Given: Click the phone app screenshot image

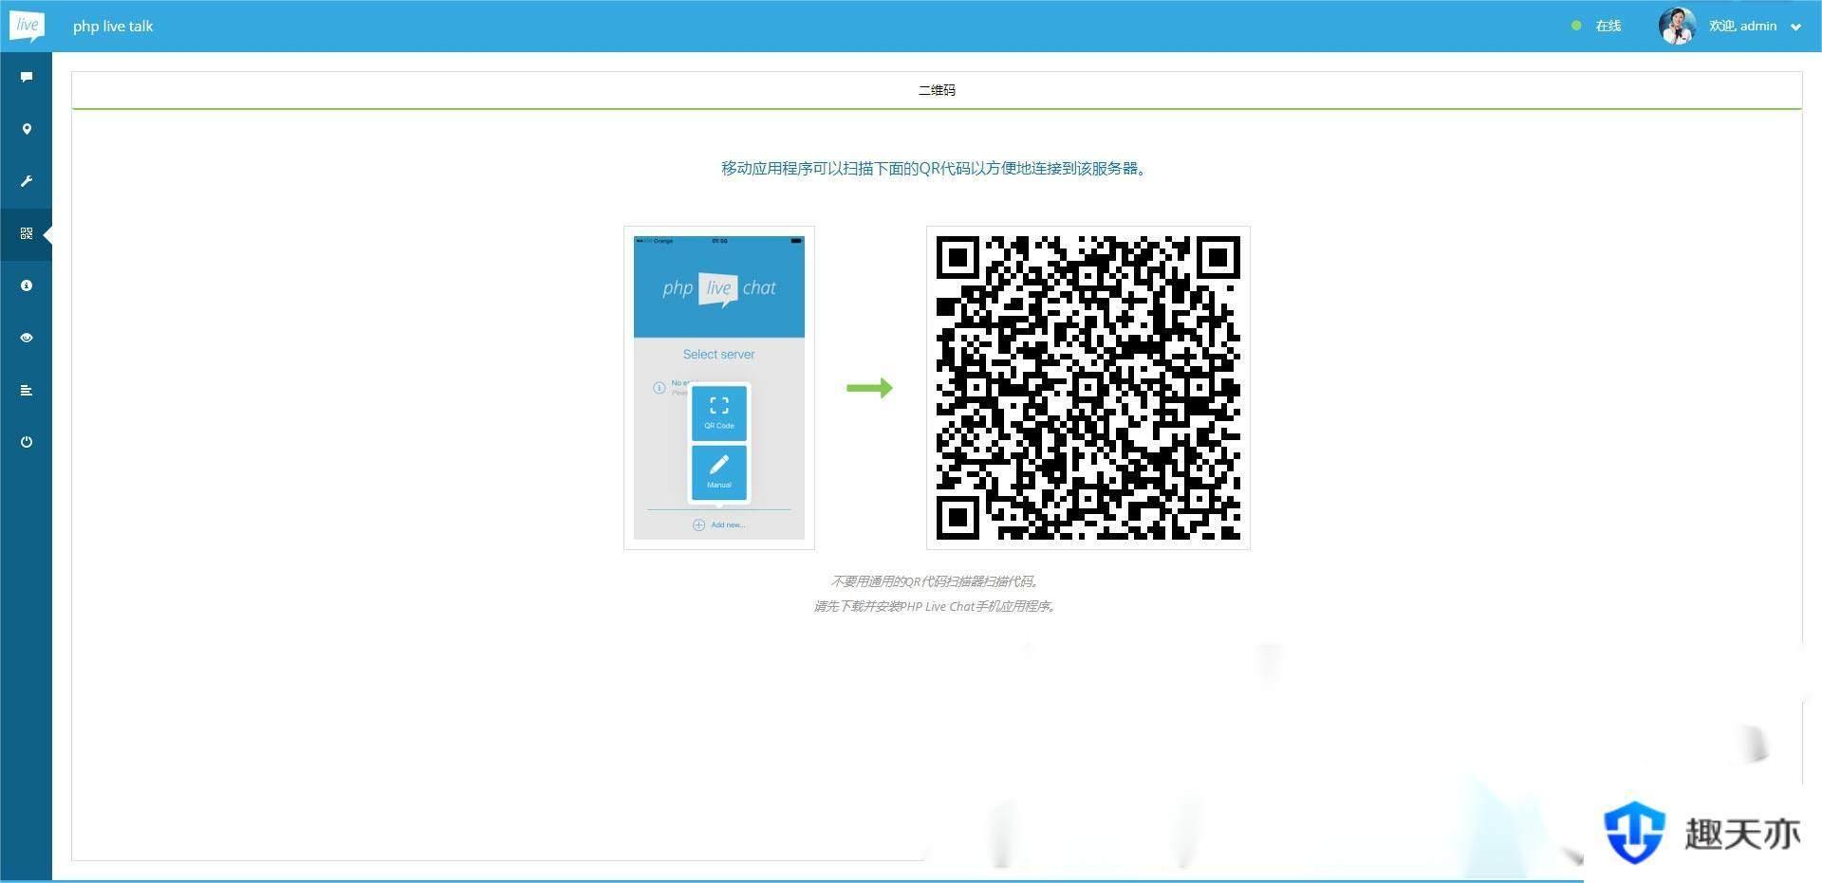Looking at the screenshot, I should coord(719,388).
